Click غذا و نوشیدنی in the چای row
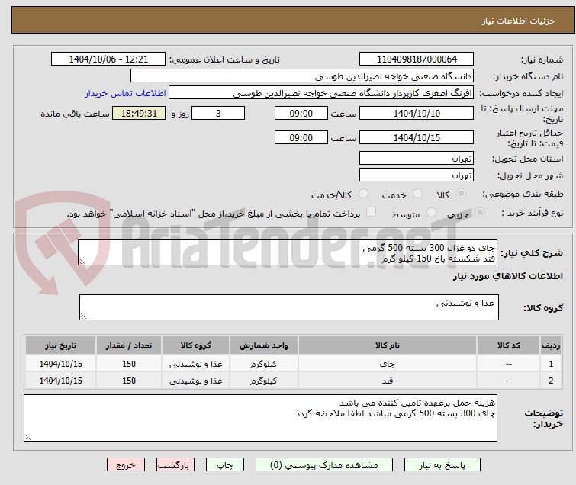Image resolution: width=576 pixels, height=485 pixels. coord(195,364)
